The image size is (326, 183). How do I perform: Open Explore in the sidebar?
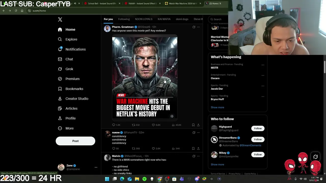67,39
